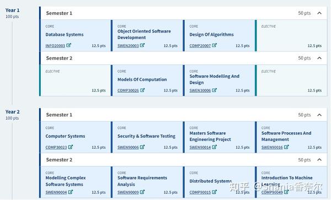Open the COMP90015 subject code link
This screenshot has height=200, width=331.
[x=200, y=192]
